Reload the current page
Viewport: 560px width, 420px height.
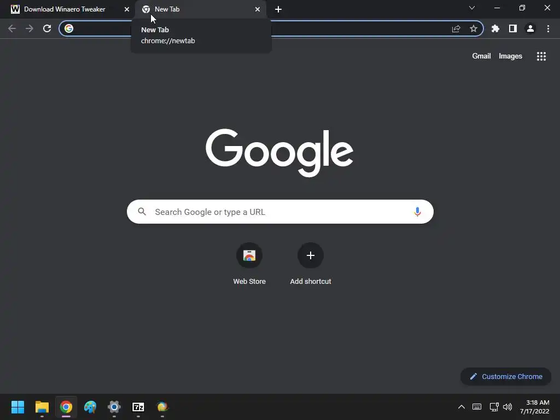[47, 28]
